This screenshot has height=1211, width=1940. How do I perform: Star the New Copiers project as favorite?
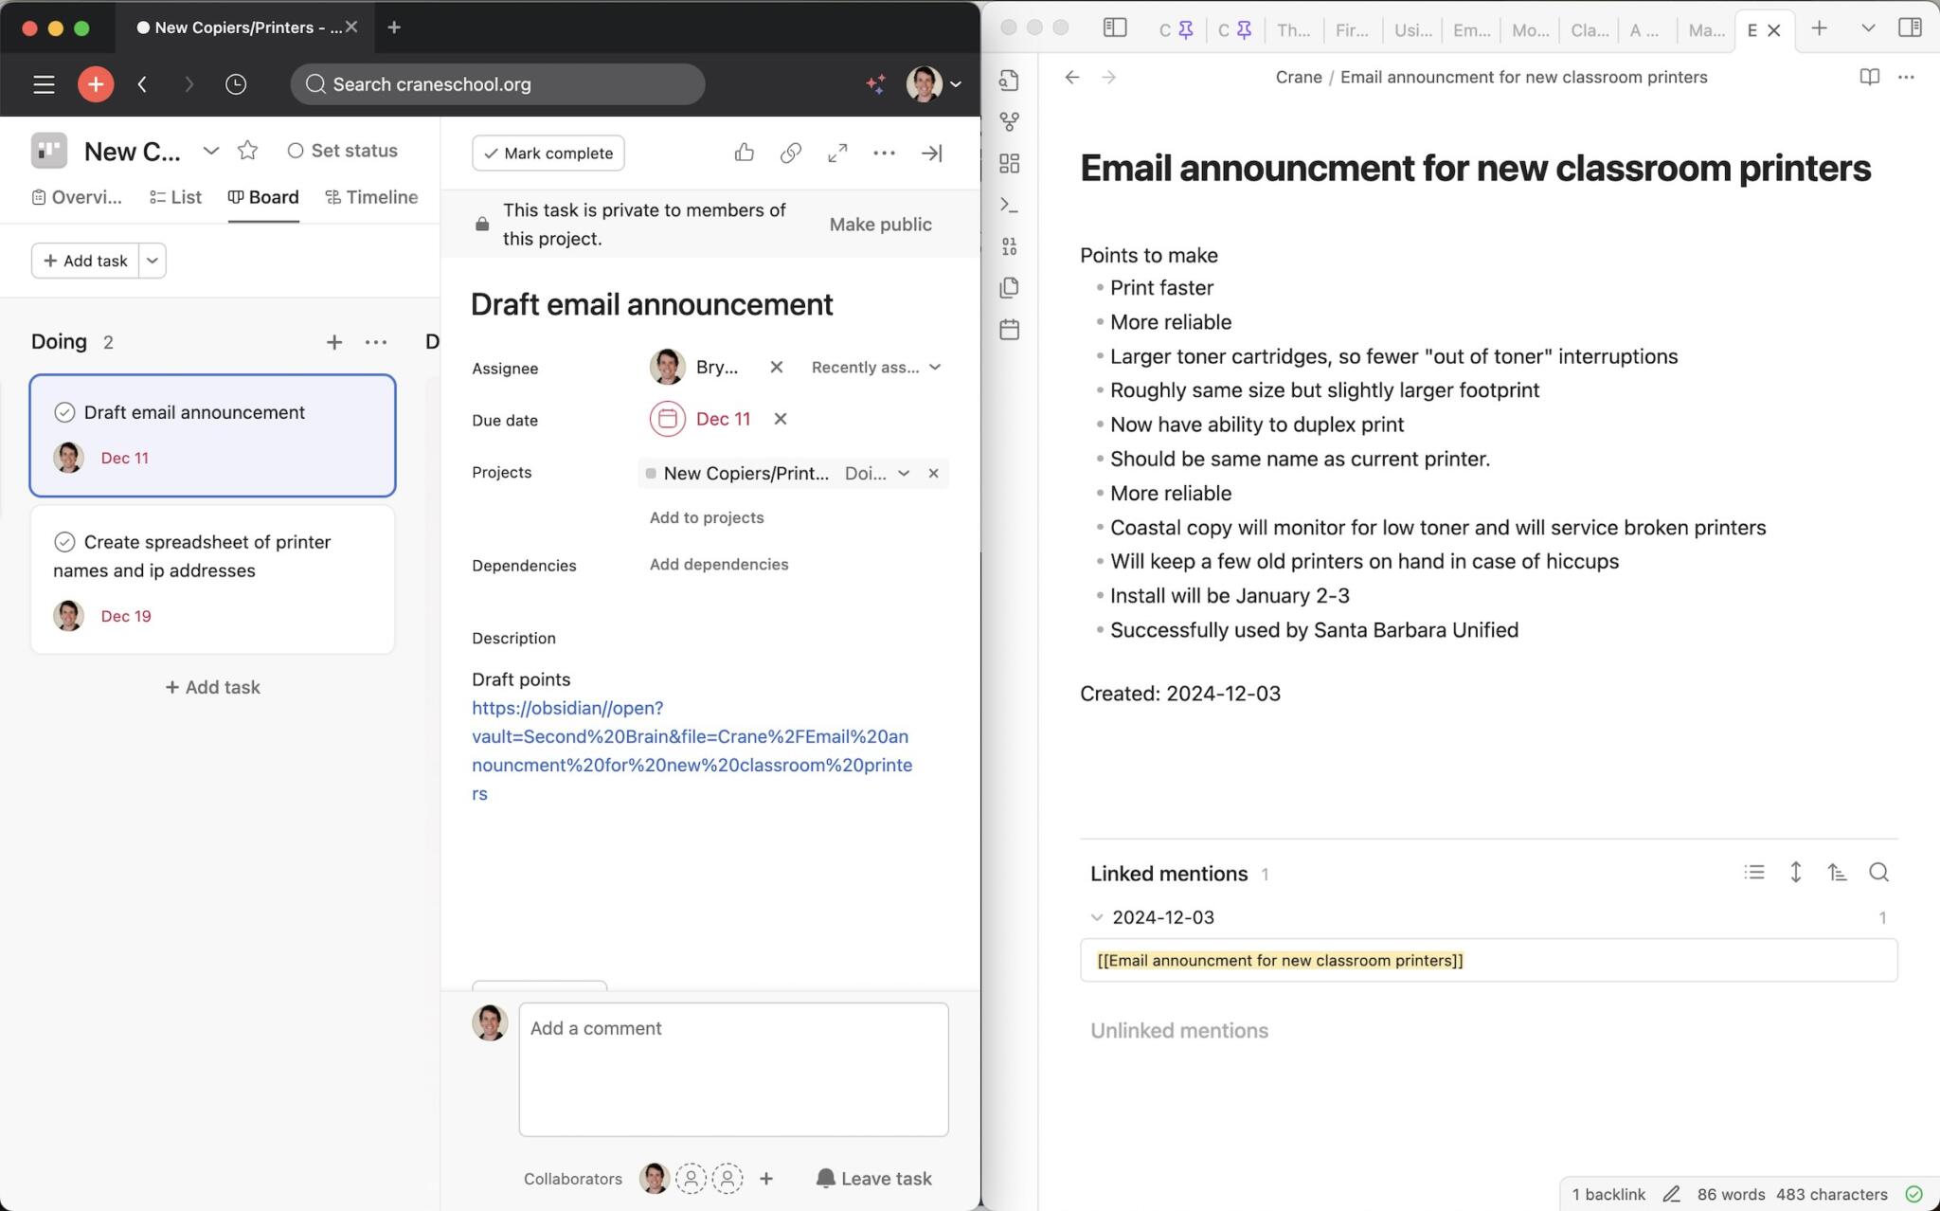pyautogui.click(x=247, y=151)
